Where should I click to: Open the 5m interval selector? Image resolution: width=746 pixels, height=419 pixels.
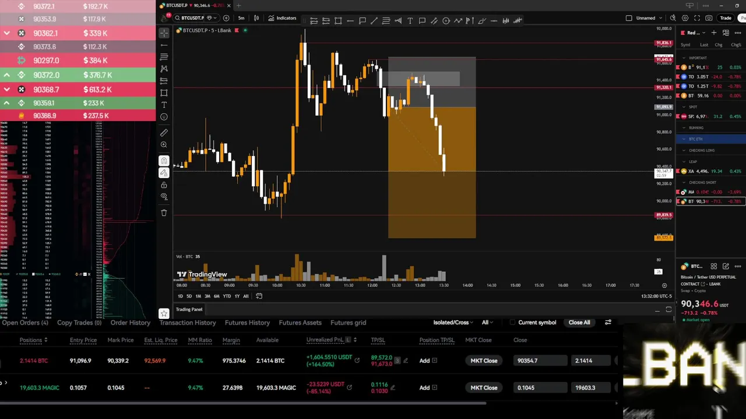(241, 18)
